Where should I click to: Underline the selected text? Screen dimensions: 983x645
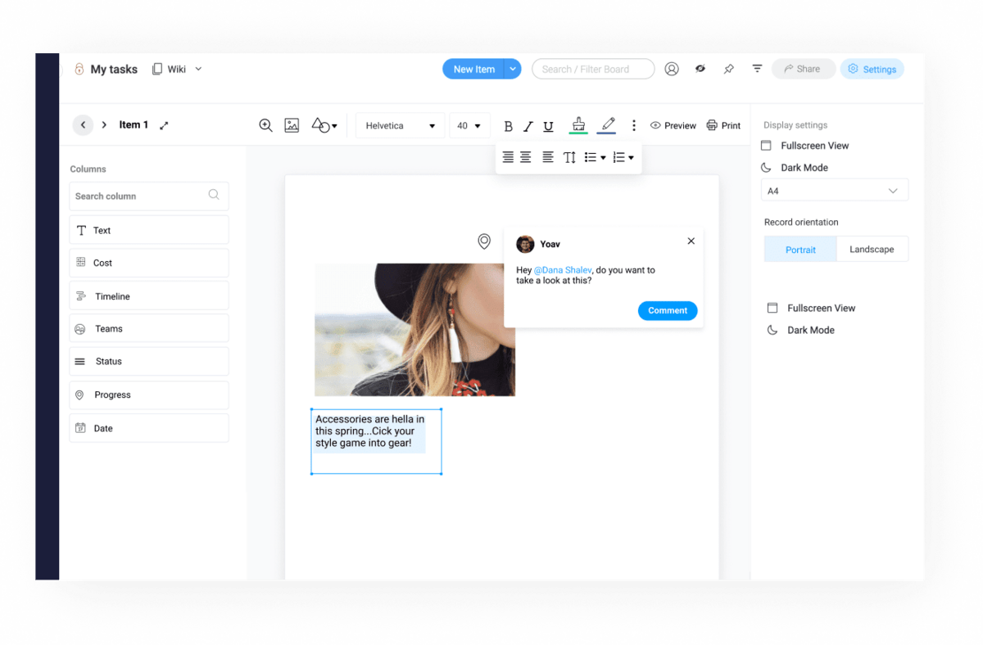click(549, 126)
